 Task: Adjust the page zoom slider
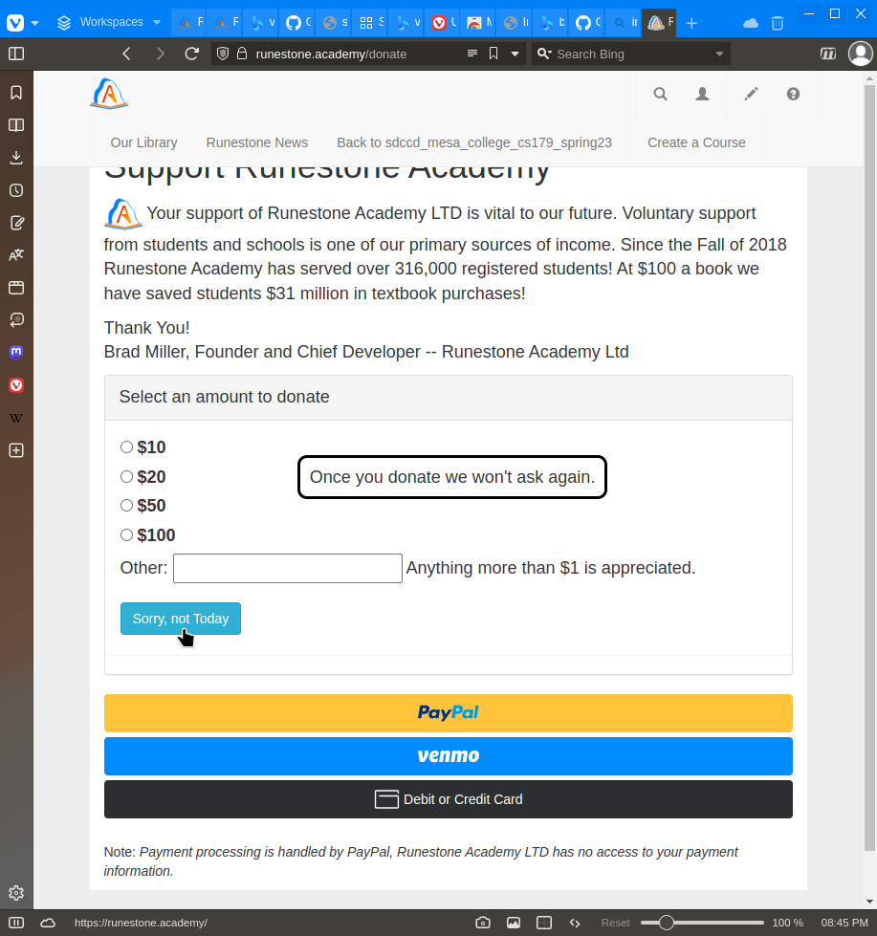tap(667, 923)
